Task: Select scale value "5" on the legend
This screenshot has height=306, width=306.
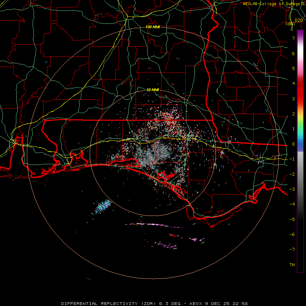Action: (293, 68)
